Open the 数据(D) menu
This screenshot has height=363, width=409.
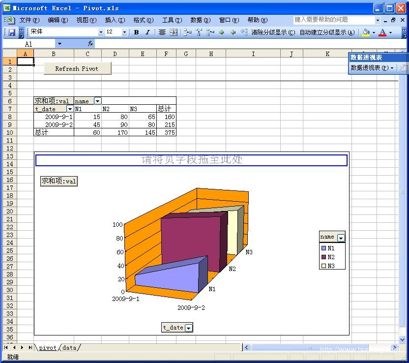(x=200, y=20)
